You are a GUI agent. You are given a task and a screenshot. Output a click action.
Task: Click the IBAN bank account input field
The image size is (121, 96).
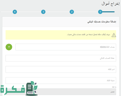click(66, 47)
